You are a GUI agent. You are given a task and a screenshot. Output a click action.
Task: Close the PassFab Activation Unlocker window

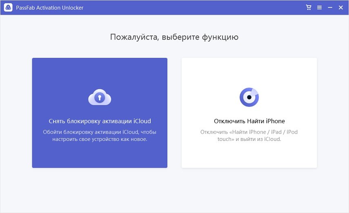(x=340, y=7)
